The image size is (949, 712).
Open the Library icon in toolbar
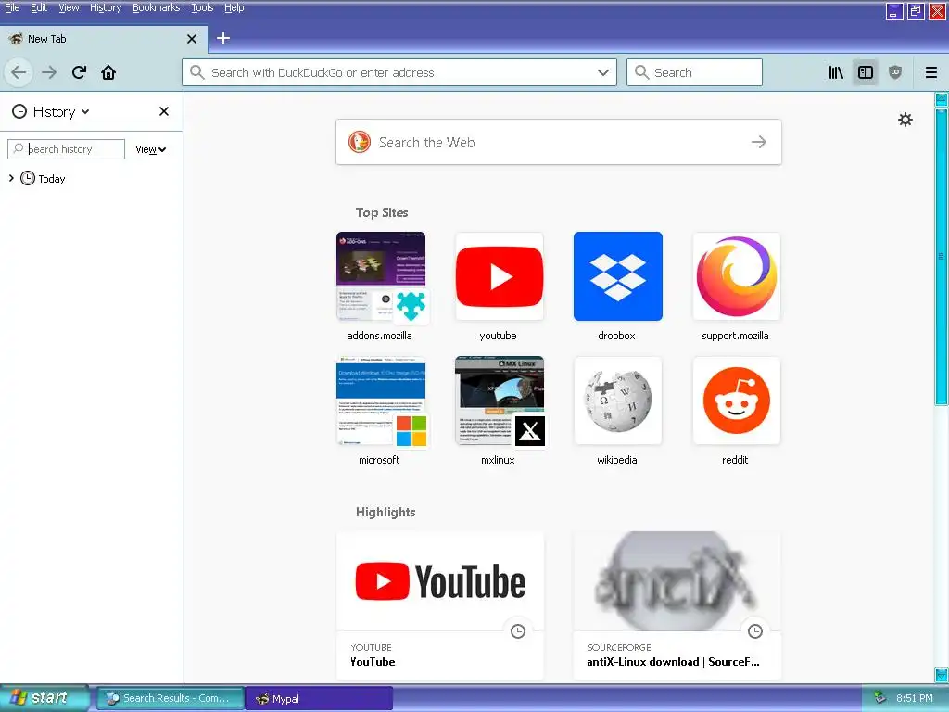tap(836, 72)
